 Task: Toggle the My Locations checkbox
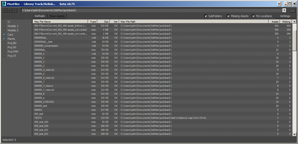[253, 16]
